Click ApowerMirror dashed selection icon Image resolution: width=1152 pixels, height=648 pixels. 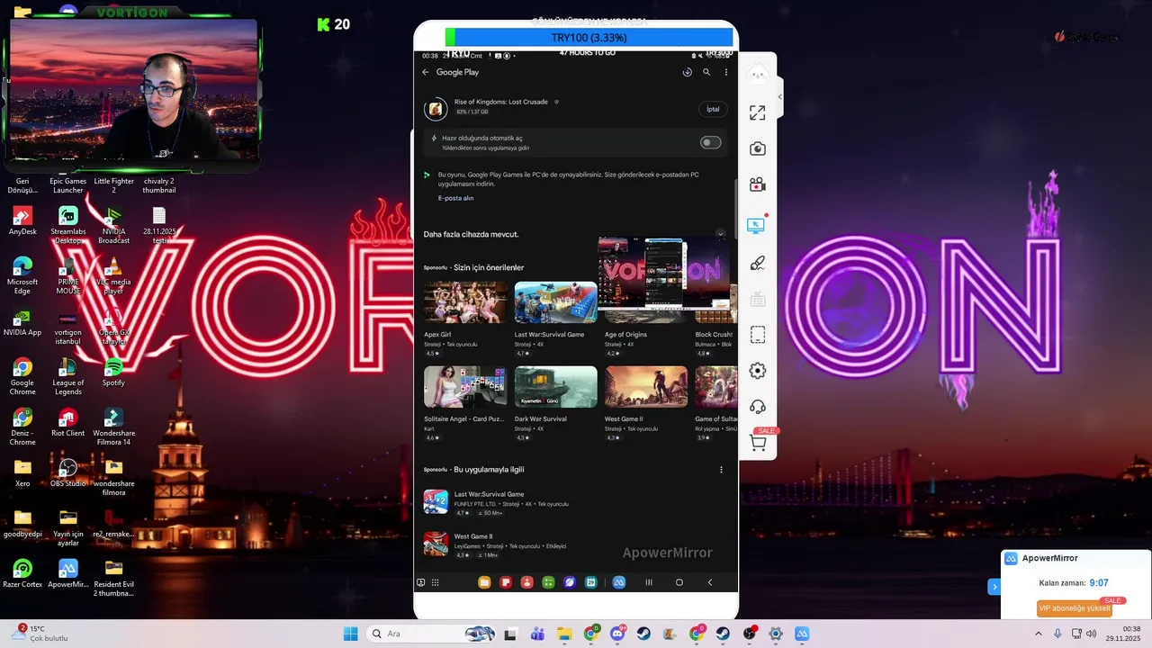[x=758, y=335]
